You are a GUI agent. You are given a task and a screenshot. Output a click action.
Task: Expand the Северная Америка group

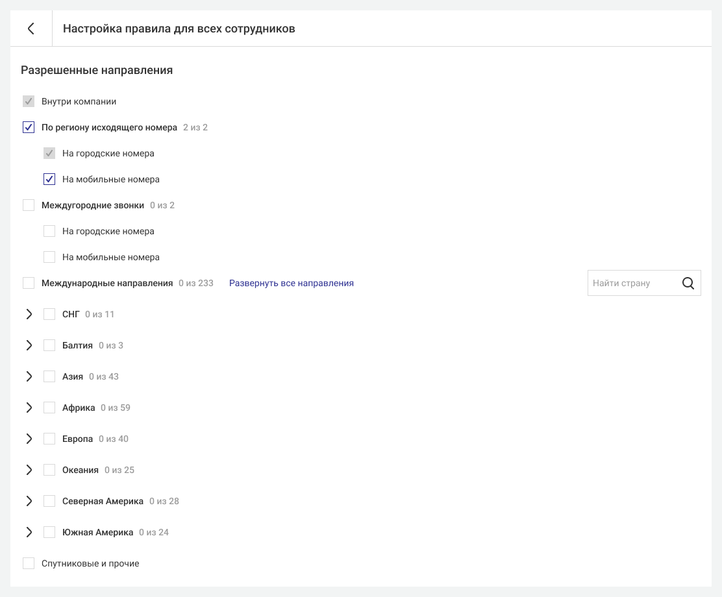tap(29, 501)
